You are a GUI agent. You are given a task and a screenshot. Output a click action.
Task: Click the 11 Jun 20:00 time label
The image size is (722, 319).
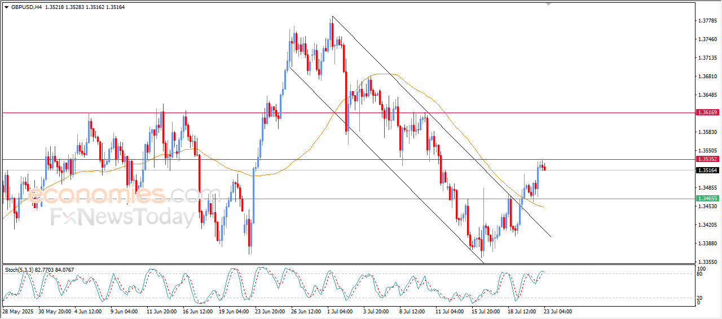pos(162,311)
